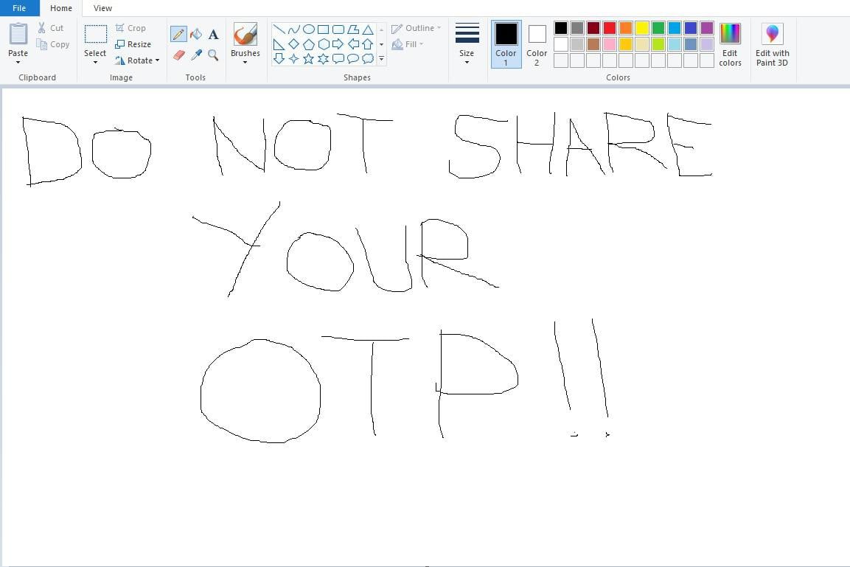The height and width of the screenshot is (567, 850).
Task: Pick the red color swatch
Action: point(610,28)
